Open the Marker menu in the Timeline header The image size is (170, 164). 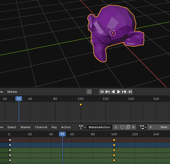pos(12,92)
